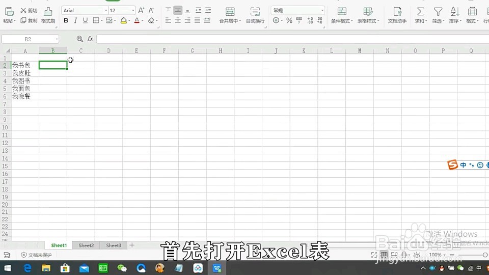Click the 文档未保护 status bar button
This screenshot has width=489, height=275.
tap(36, 255)
